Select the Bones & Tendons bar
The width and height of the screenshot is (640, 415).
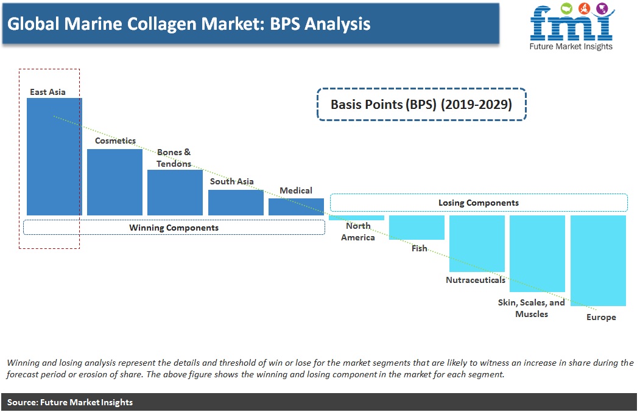175,193
